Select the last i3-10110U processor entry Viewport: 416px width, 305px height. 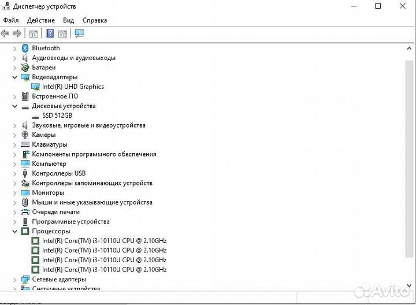click(104, 270)
